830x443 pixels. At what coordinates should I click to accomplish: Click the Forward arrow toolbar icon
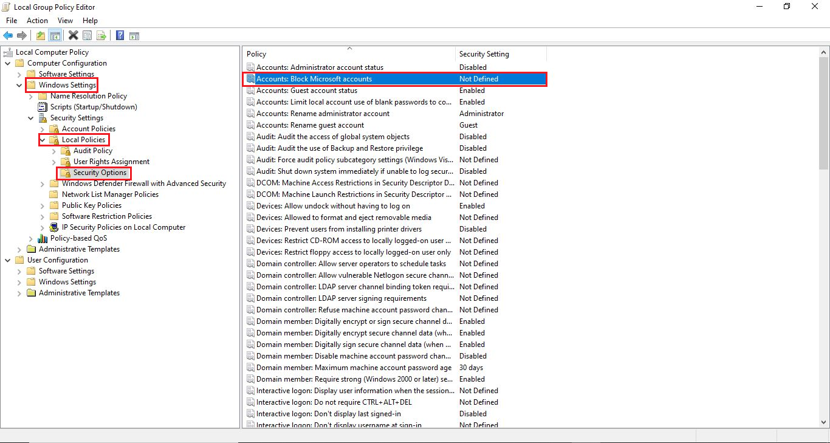coord(22,35)
